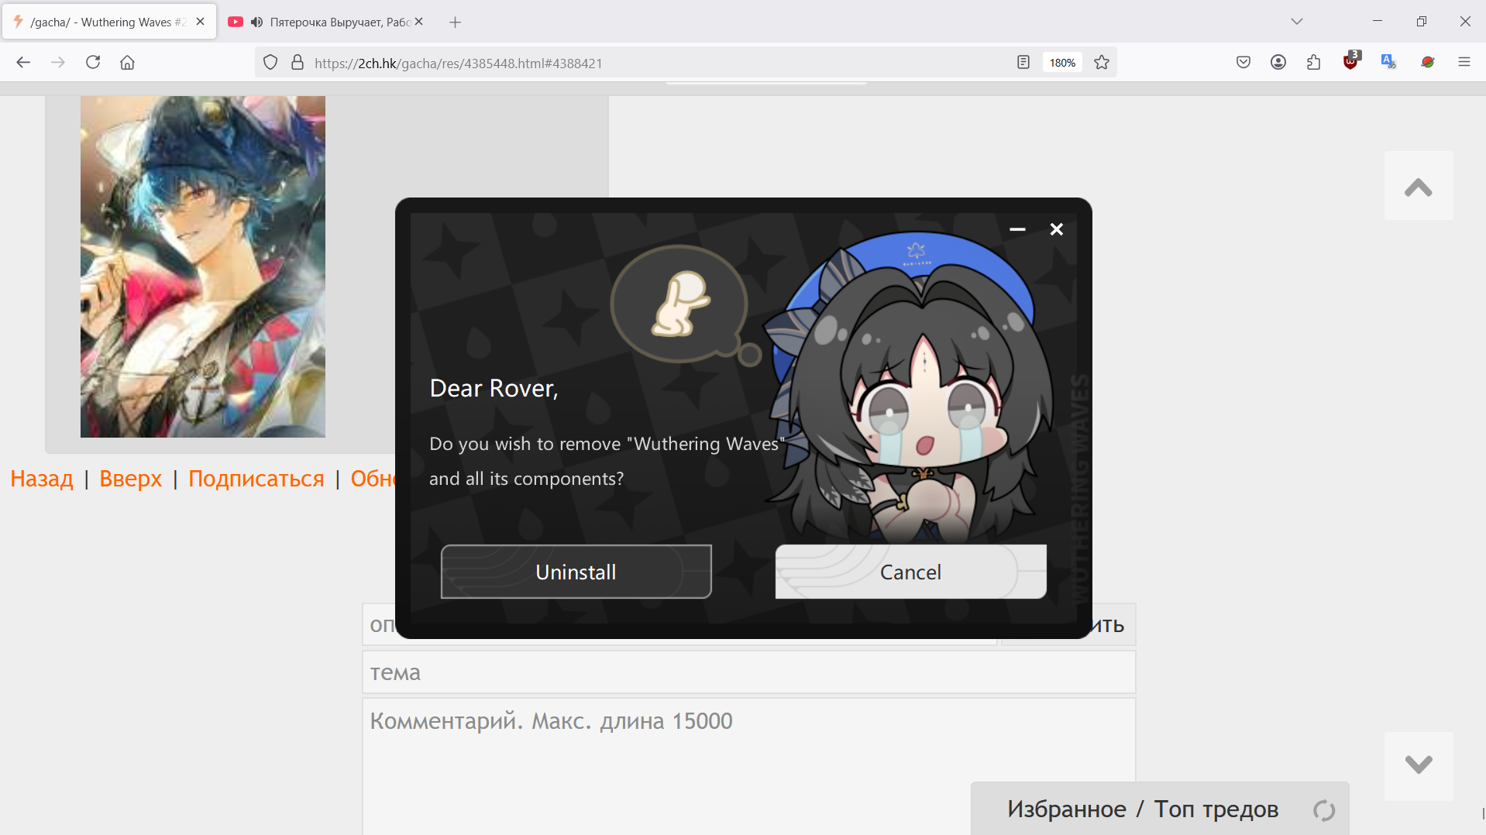
Task: Open the browser home page
Action: click(x=127, y=63)
